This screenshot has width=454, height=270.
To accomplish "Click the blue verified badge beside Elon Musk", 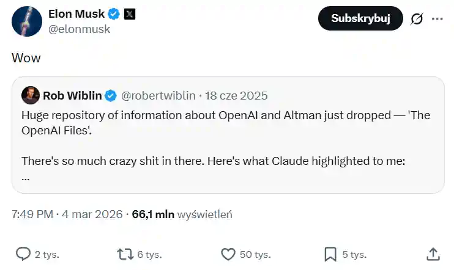I will [114, 14].
